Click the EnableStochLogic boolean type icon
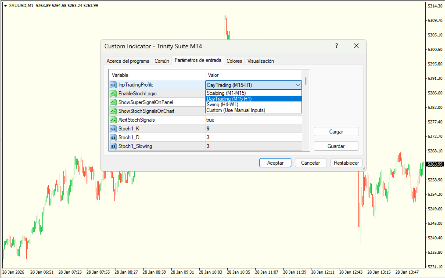 [113, 94]
